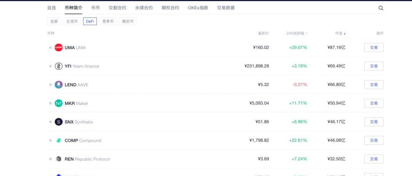Viewport: 412px width, 176px height.
Task: Sort by 市值 column arrows
Action: coord(345,33)
